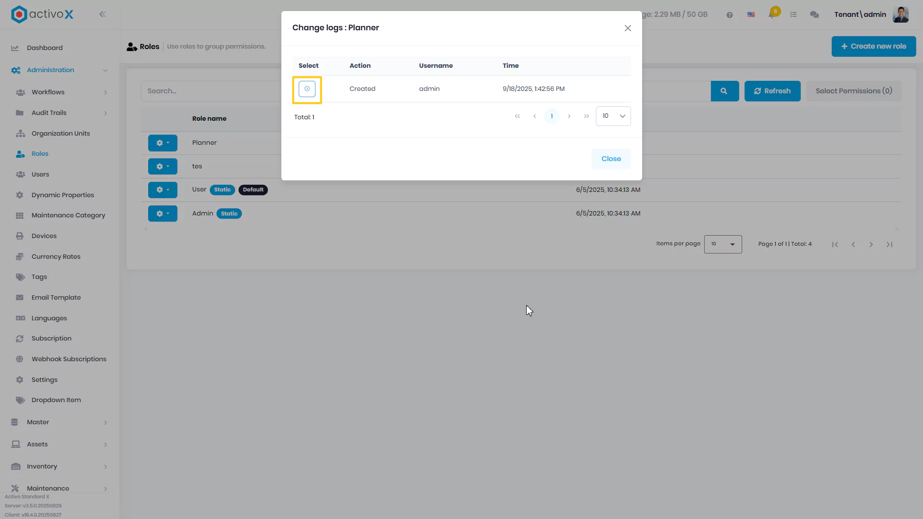Click the Tags icon in sidebar
The image size is (923, 519).
point(20,277)
